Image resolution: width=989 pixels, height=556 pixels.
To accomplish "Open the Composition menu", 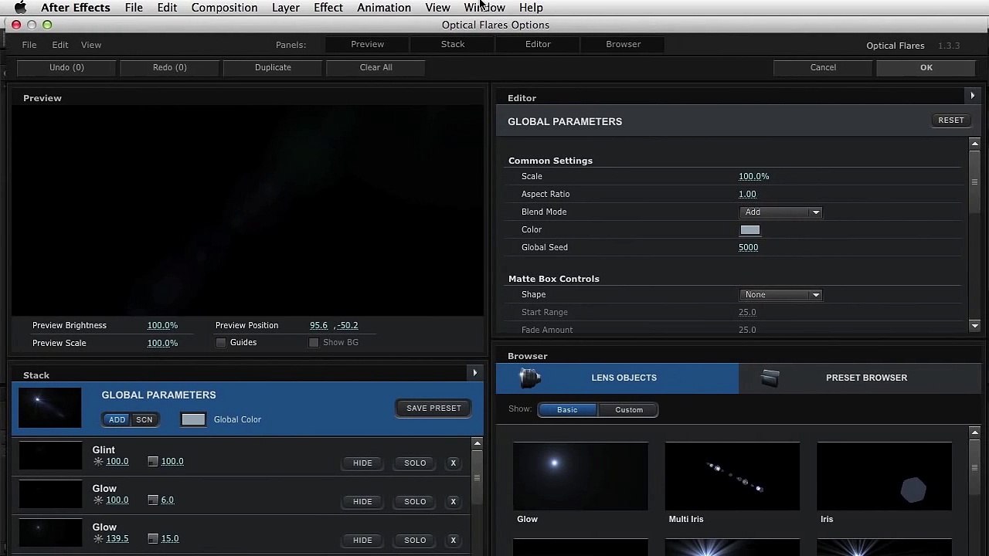I will click(x=224, y=8).
